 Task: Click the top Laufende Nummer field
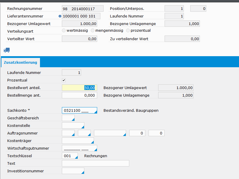174,16
